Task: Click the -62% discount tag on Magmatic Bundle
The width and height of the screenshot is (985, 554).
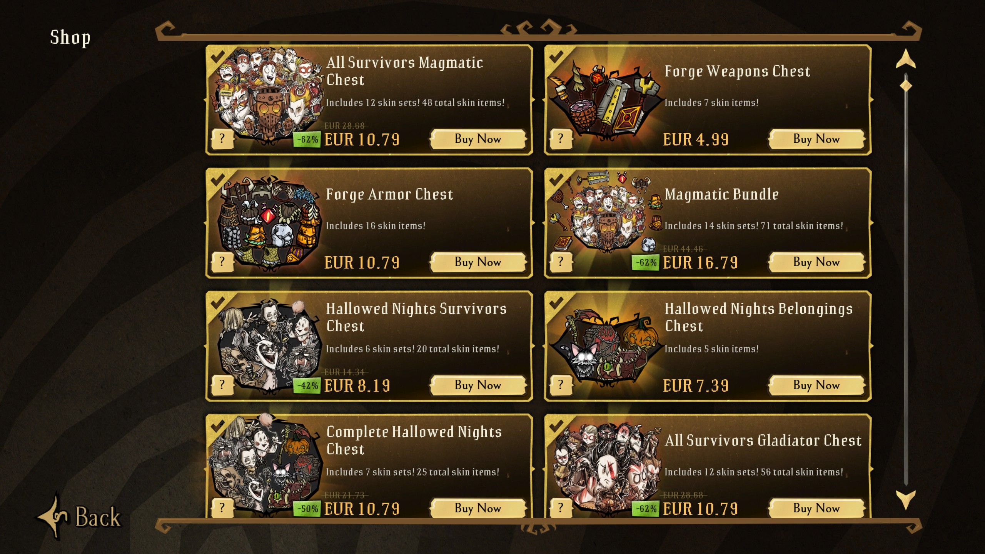Action: coord(646,263)
